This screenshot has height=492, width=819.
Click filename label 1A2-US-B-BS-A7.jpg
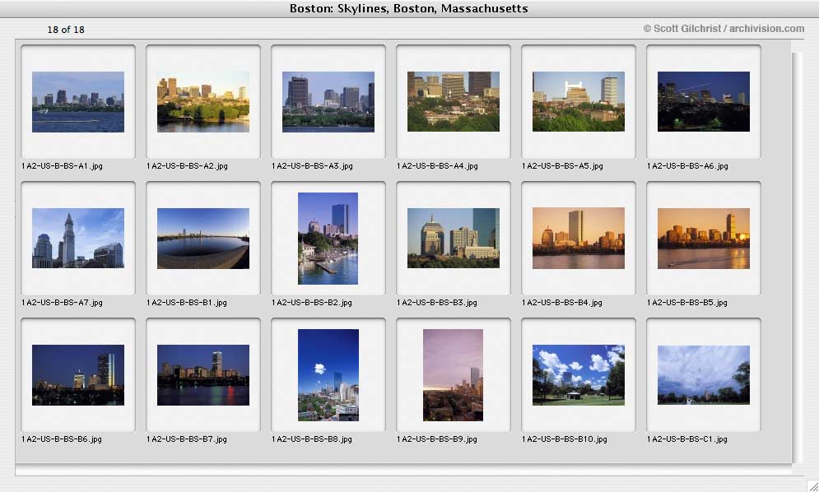point(63,303)
